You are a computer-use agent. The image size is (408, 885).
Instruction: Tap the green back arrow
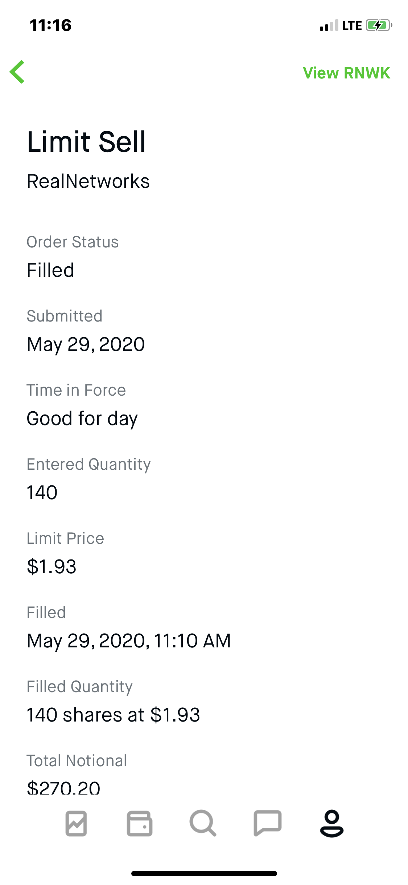(x=17, y=72)
